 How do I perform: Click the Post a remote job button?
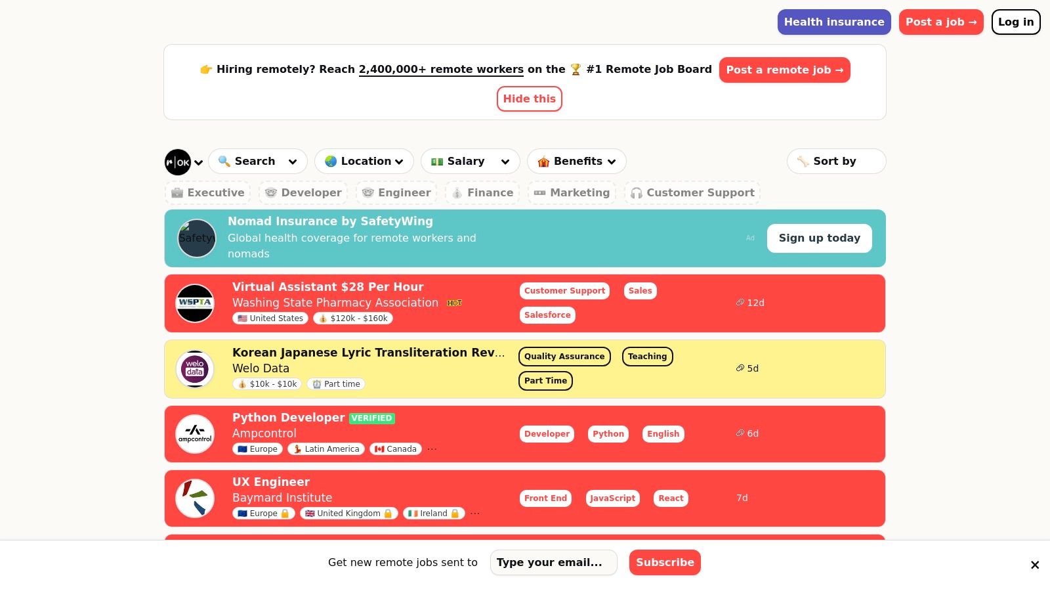784,70
